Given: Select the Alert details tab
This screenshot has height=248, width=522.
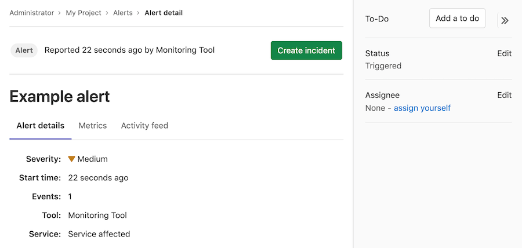Looking at the screenshot, I should click(41, 126).
